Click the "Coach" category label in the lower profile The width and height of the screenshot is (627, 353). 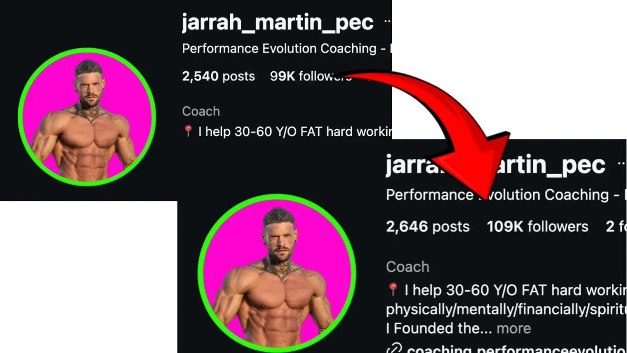click(x=408, y=267)
